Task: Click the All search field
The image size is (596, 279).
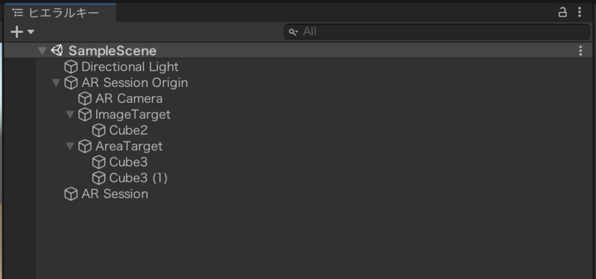Action: click(x=437, y=32)
